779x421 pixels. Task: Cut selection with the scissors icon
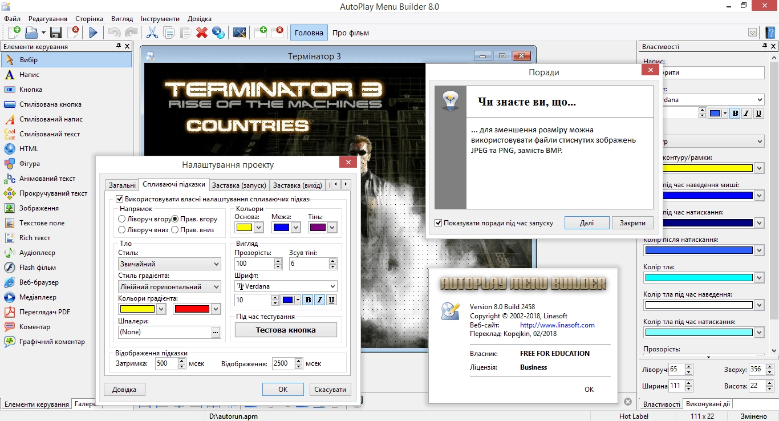click(x=152, y=33)
